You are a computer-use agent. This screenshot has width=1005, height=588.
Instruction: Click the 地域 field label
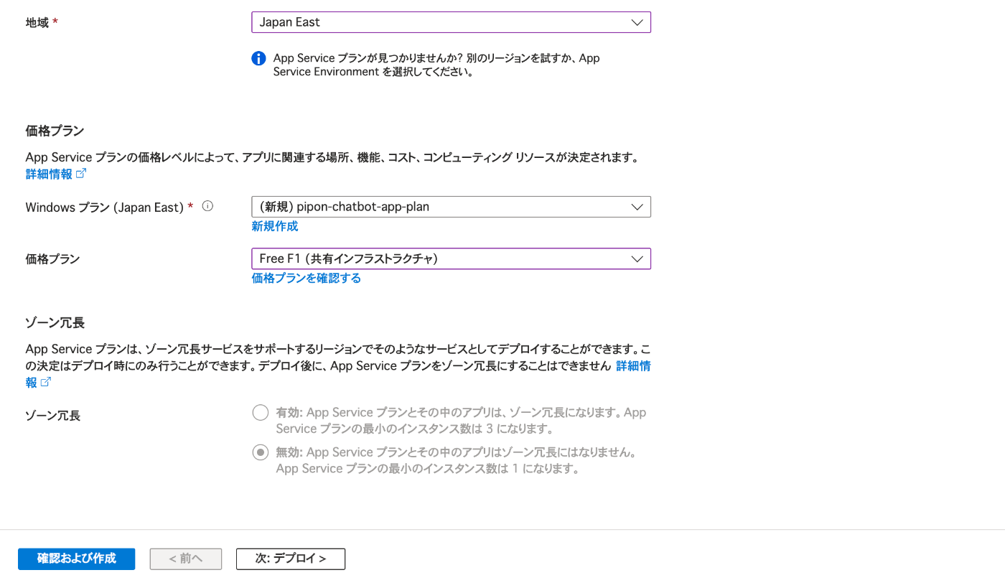[x=37, y=23]
